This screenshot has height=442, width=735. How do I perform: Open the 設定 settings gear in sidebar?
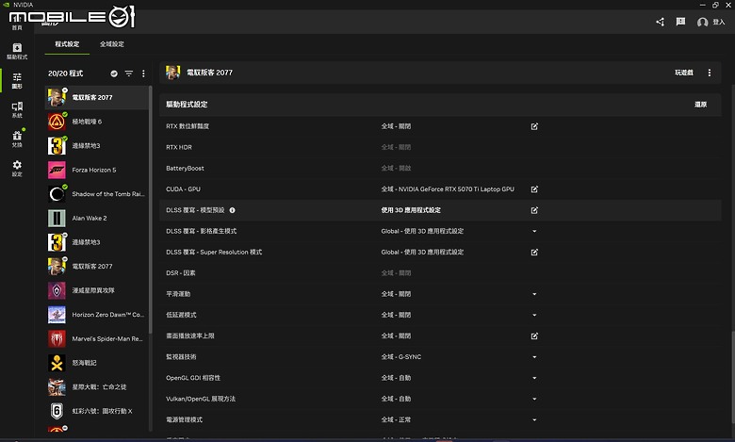[x=17, y=168]
